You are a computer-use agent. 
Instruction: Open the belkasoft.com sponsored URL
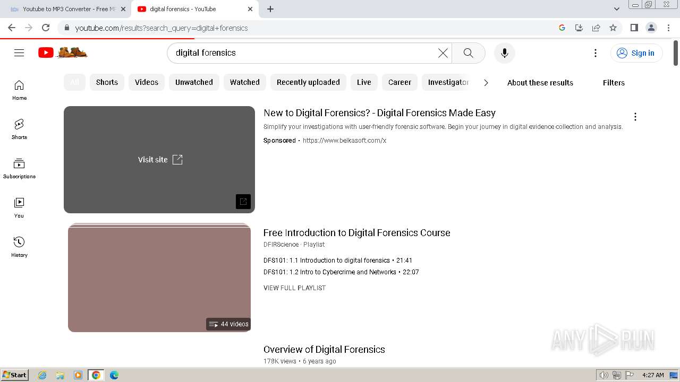(344, 141)
